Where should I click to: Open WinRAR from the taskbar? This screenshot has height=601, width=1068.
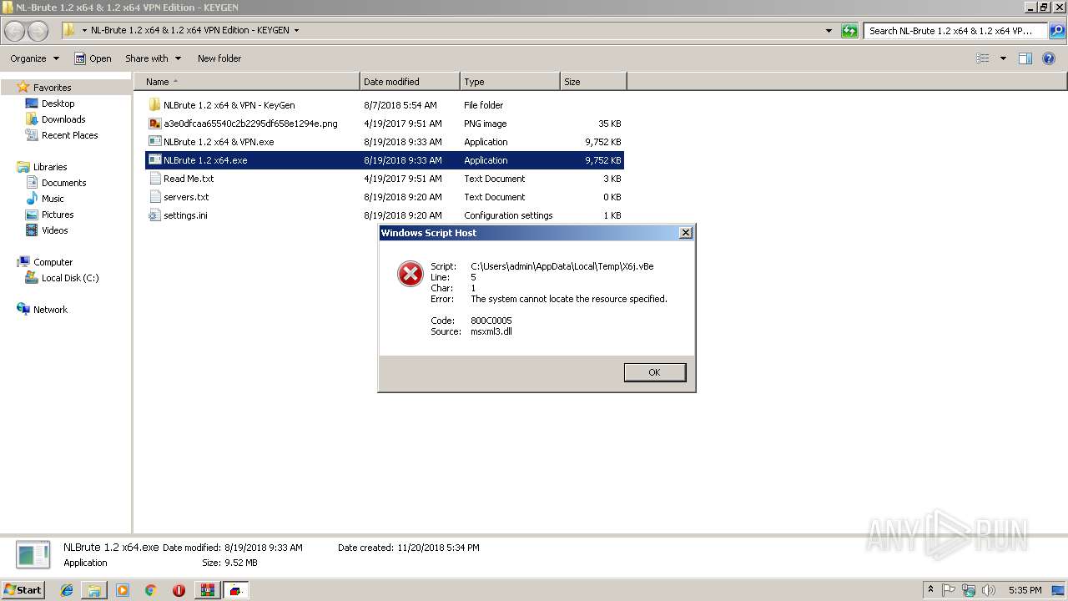click(207, 590)
